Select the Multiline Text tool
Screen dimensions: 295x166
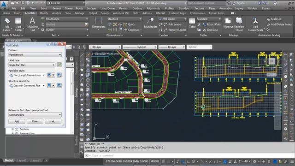[32, 24]
